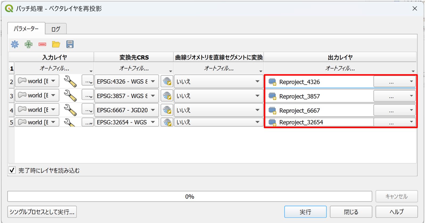The width and height of the screenshot is (426, 223).
Task: Click the 閉じる button
Action: (351, 212)
